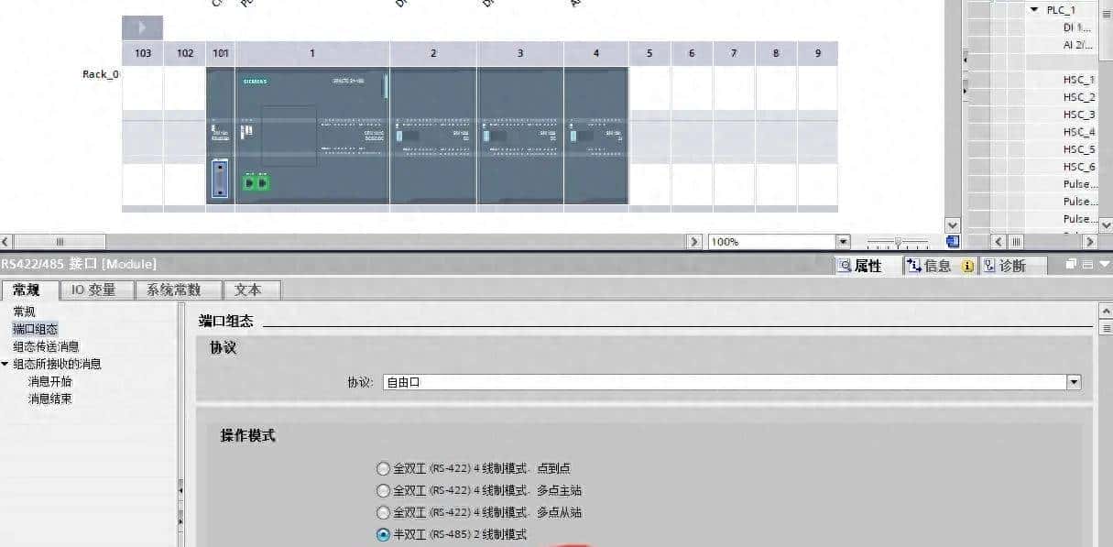Select the HSC_4 row in device overview

pyautogui.click(x=1078, y=132)
